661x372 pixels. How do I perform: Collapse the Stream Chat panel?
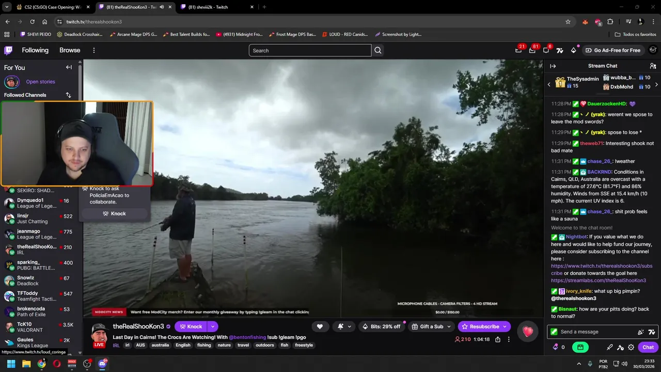click(553, 66)
